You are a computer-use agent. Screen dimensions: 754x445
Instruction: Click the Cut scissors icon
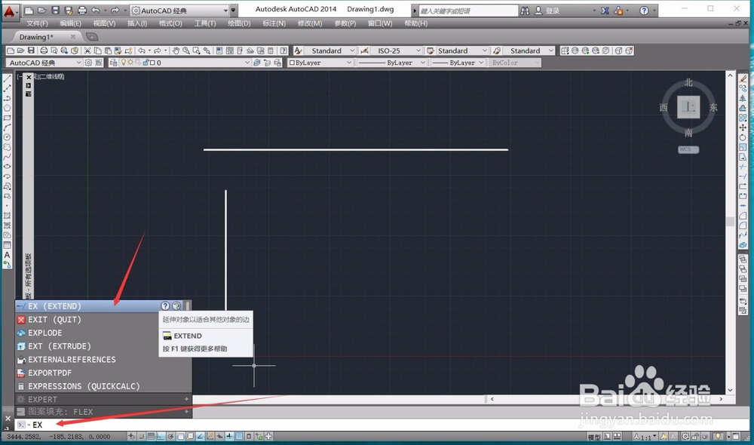click(x=87, y=51)
